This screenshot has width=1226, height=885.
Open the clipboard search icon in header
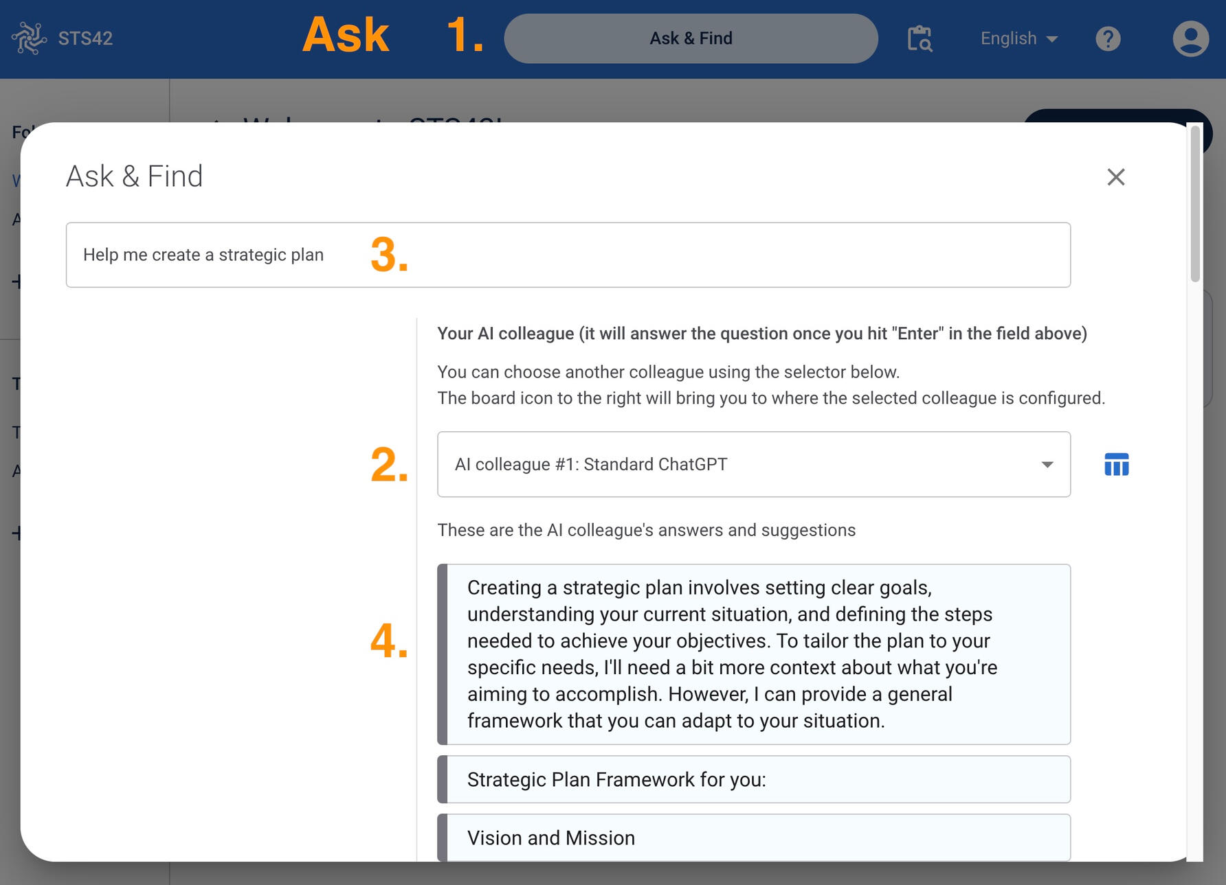click(919, 38)
